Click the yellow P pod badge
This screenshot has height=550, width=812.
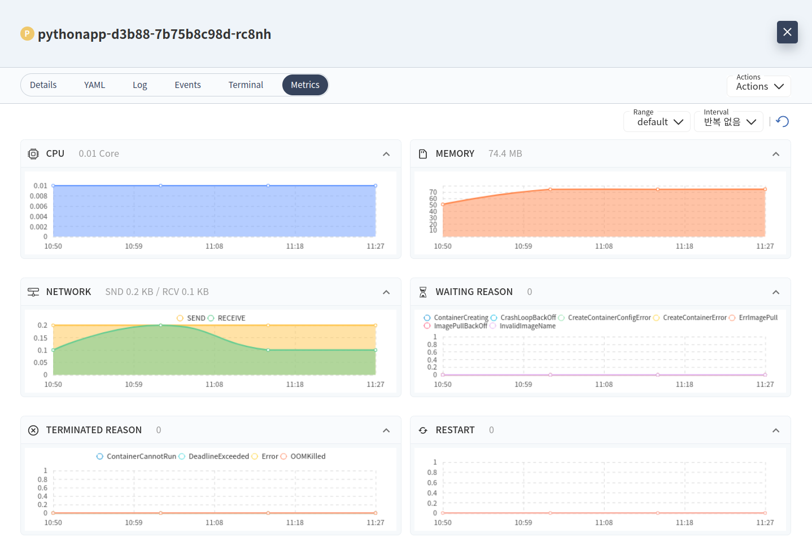(27, 34)
